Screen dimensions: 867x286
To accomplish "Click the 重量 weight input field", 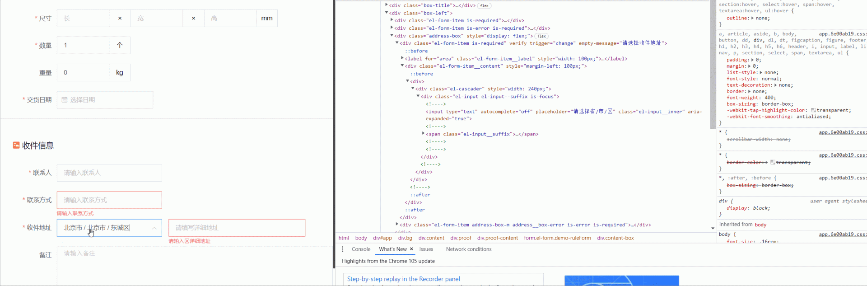I will pos(83,72).
